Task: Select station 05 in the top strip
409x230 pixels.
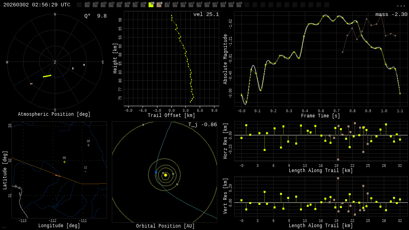Action: pyautogui.click(x=119, y=5)
